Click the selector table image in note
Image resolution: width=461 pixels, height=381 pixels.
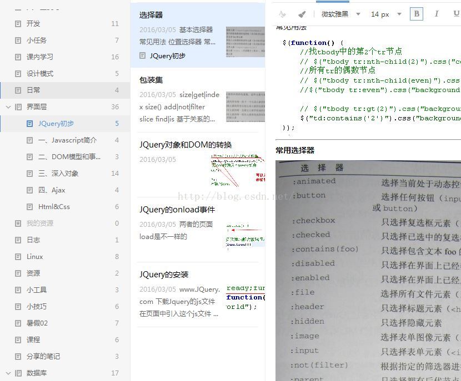pyautogui.click(x=368, y=271)
